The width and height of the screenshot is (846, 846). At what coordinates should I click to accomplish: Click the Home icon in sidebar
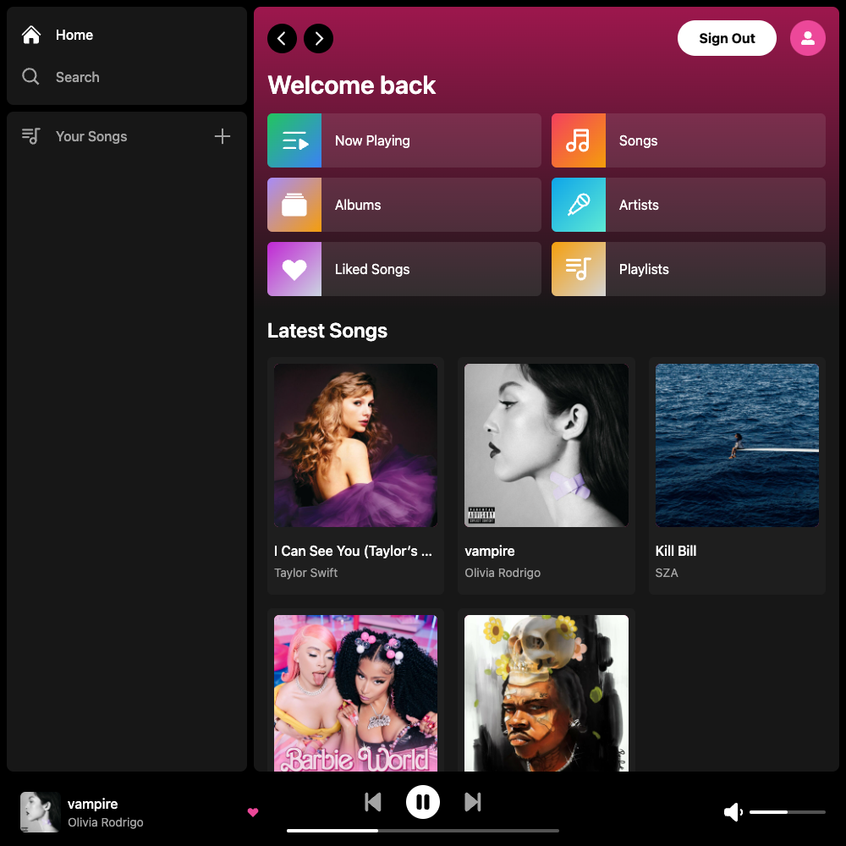(x=31, y=35)
